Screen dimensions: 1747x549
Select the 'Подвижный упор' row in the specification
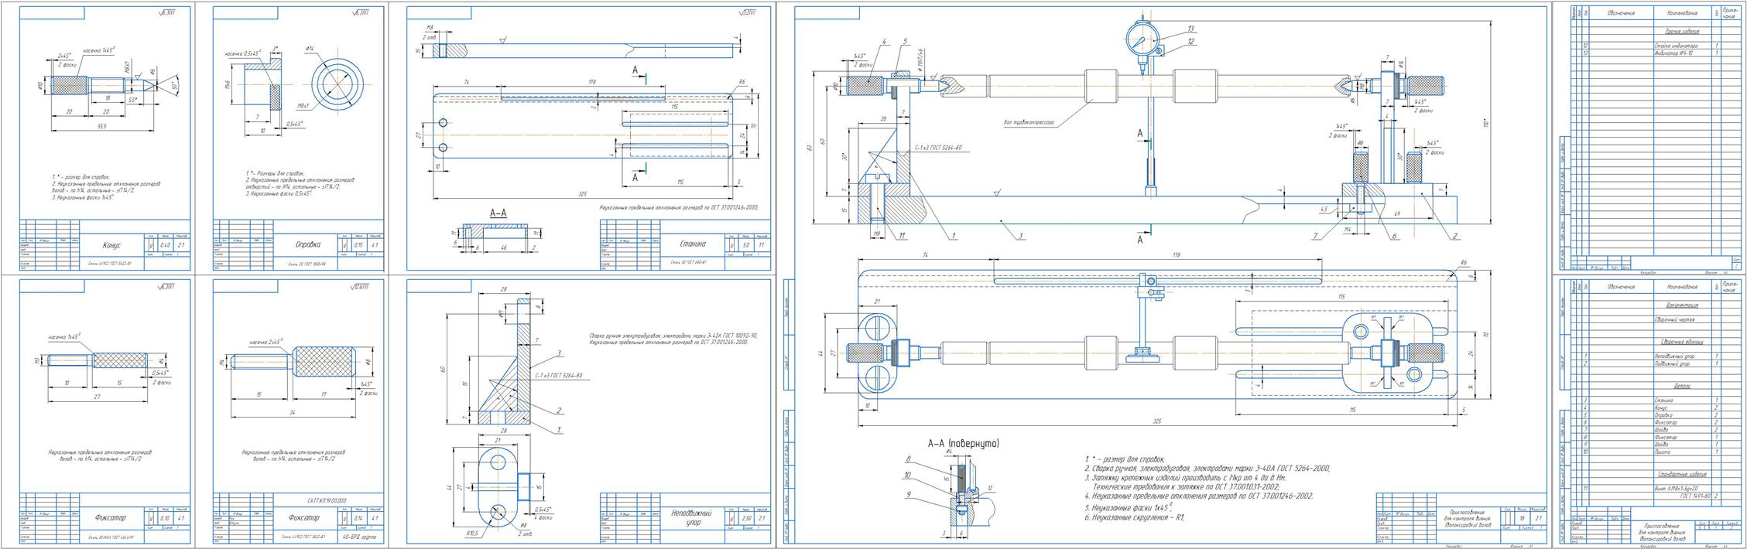click(x=1656, y=363)
